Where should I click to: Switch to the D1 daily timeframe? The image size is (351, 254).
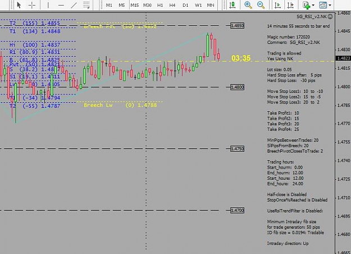click(185, 5)
